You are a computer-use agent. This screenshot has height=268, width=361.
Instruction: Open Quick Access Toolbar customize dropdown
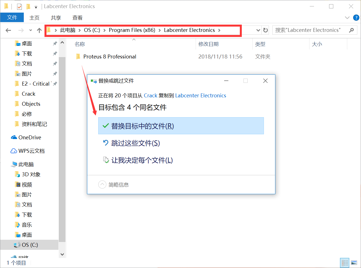tap(36, 7)
